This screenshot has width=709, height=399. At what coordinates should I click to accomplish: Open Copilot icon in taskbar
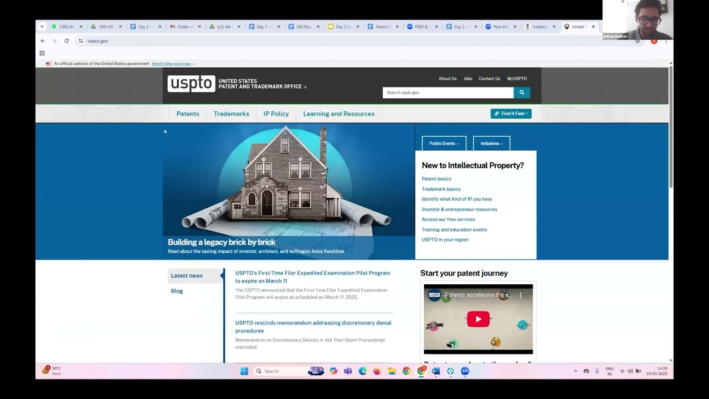[333, 371]
